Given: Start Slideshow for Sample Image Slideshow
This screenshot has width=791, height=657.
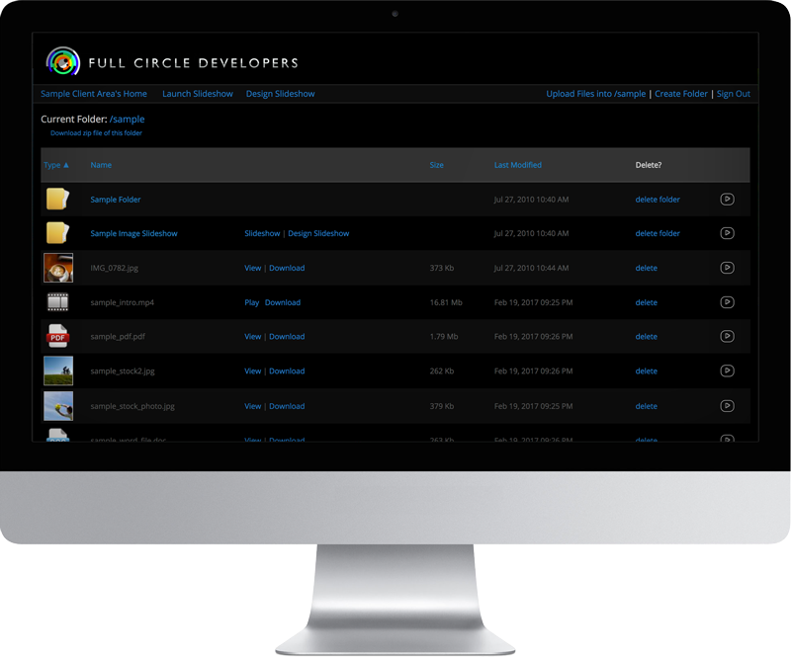Looking at the screenshot, I should coord(262,233).
